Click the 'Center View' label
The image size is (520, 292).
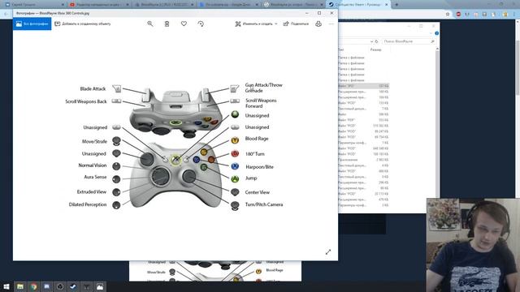pos(258,192)
